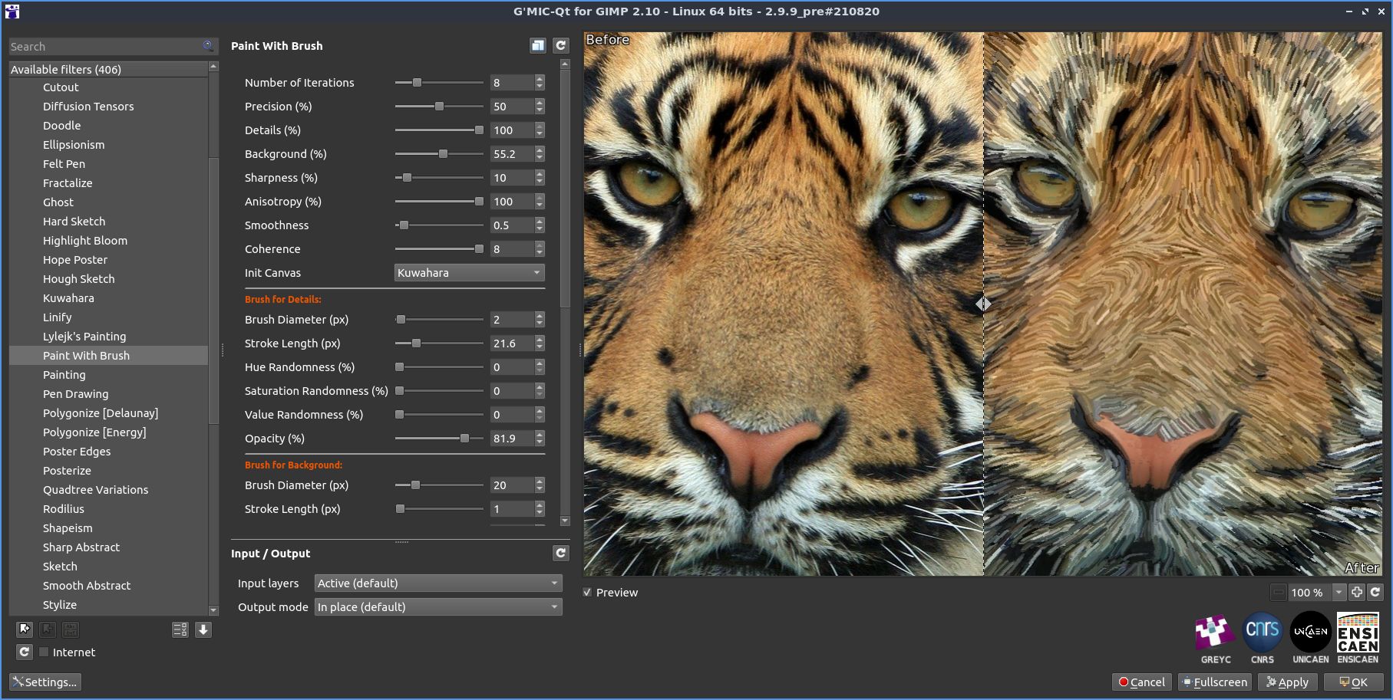This screenshot has width=1393, height=700.
Task: Choose the Pen Drawing filter
Action: tap(75, 394)
